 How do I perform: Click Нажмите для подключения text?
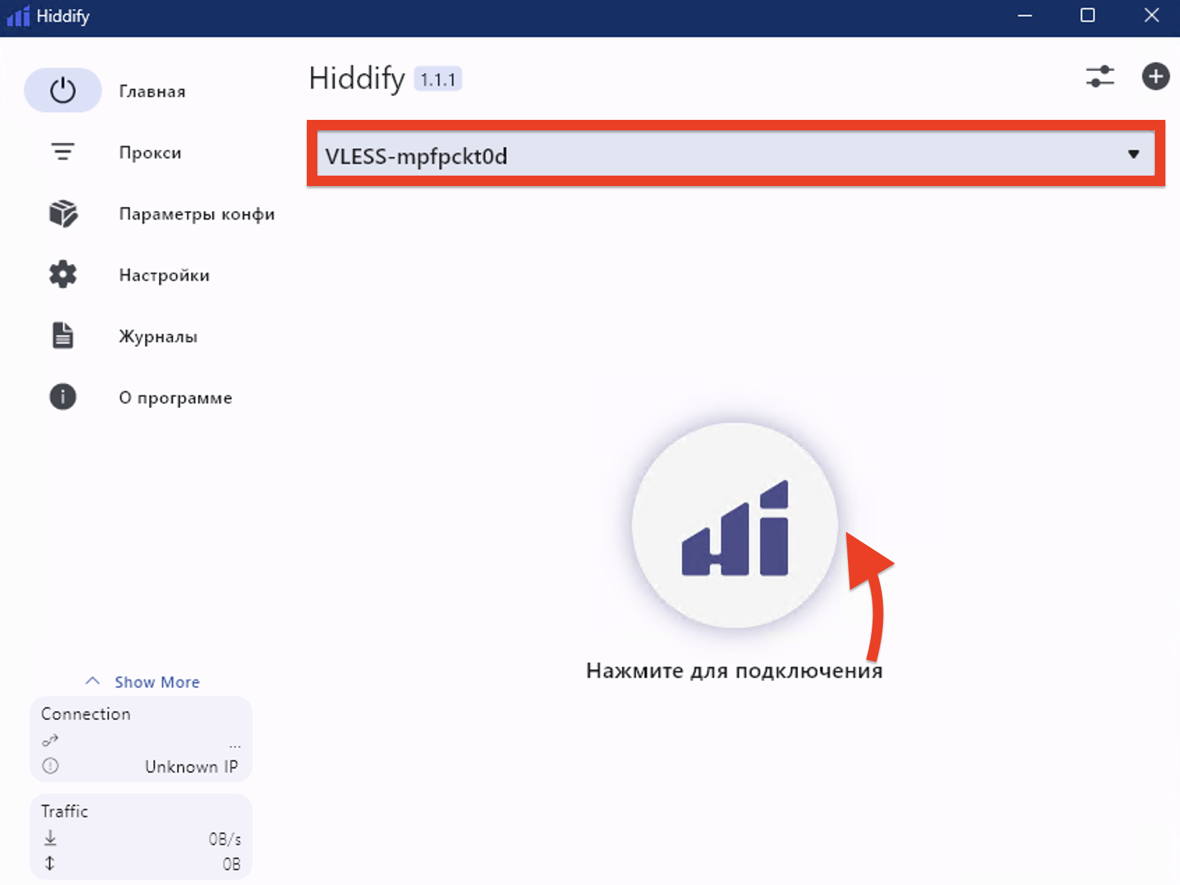click(x=734, y=670)
